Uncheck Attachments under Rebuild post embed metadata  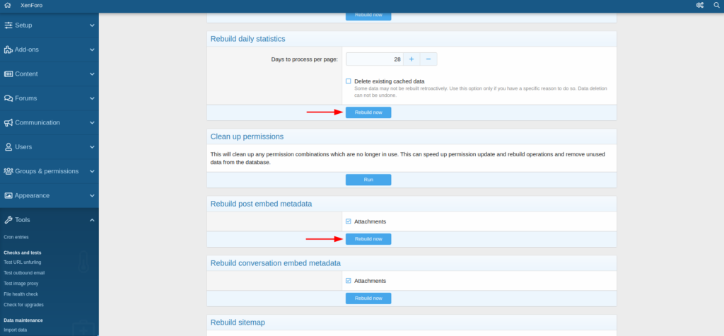point(348,221)
